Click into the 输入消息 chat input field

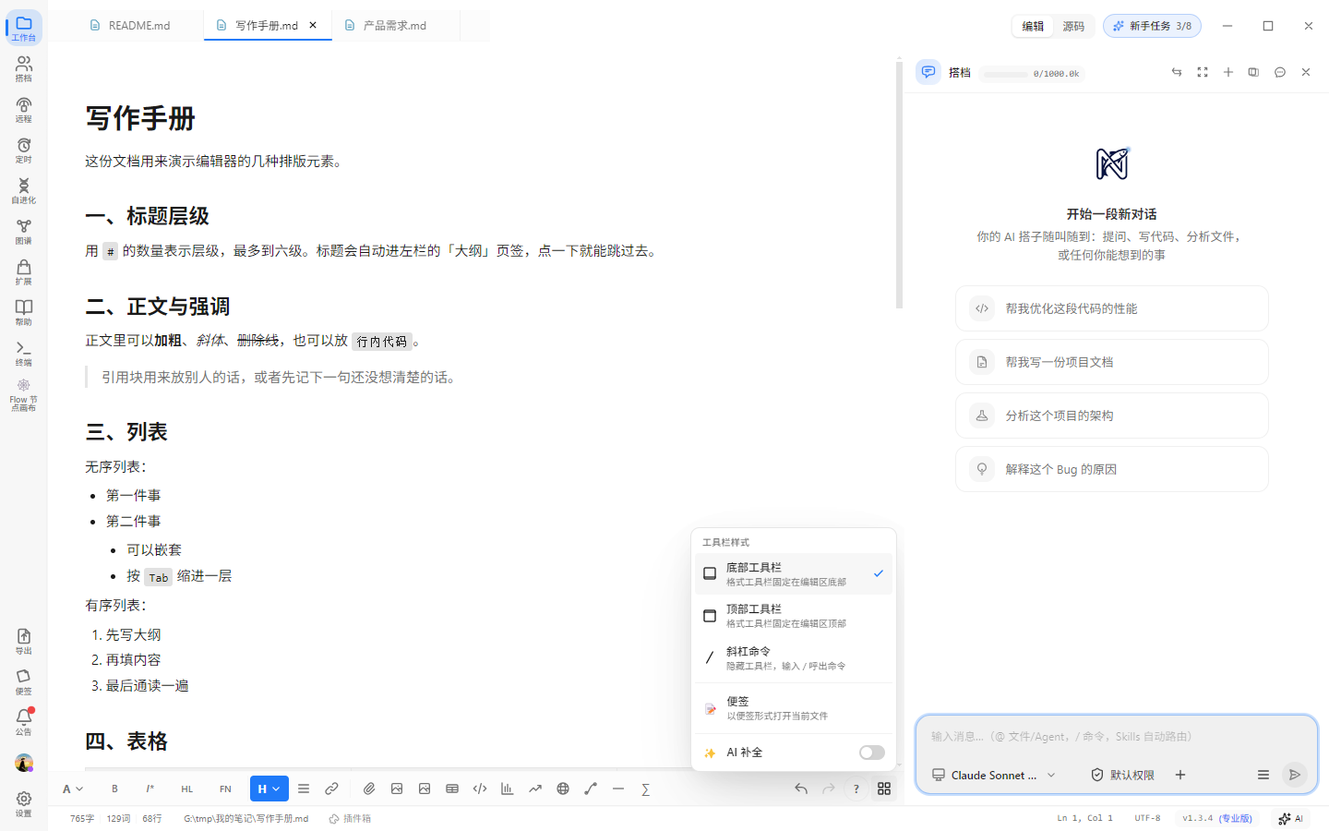coord(1116,737)
